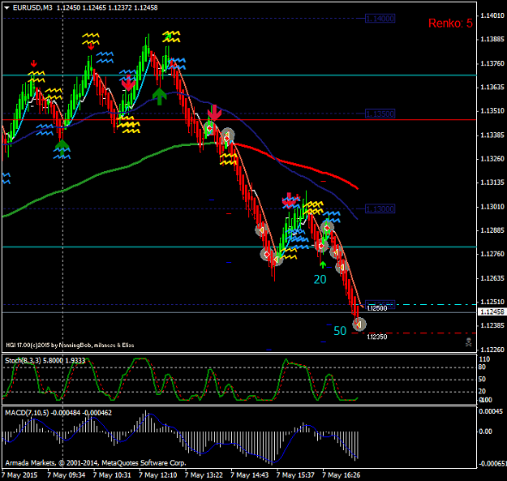
Task: Click the 0.00045 value on MACD scale
Action: (491, 411)
